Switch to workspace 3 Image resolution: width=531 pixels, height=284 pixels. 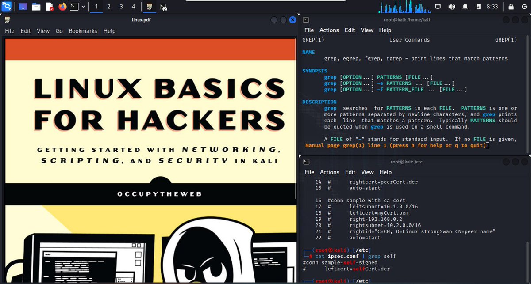pos(121,7)
